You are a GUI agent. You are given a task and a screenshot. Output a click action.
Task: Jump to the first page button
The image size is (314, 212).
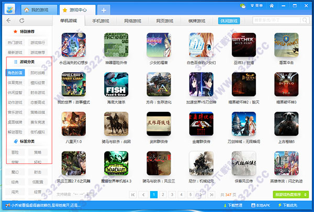coord(133,194)
